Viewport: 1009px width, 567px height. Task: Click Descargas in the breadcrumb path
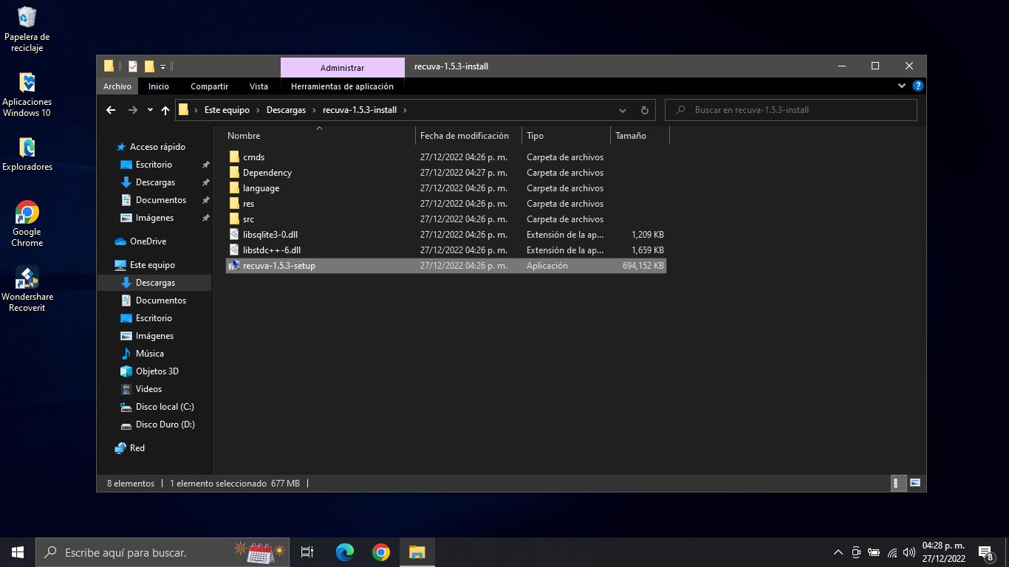click(286, 110)
